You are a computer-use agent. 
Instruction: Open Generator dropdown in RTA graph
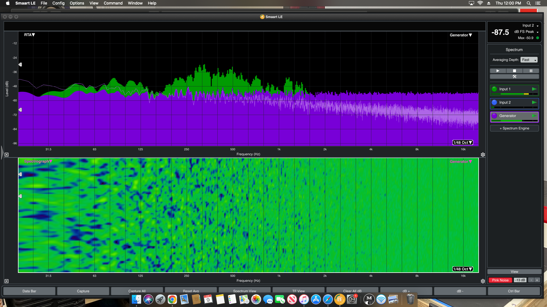pyautogui.click(x=461, y=35)
